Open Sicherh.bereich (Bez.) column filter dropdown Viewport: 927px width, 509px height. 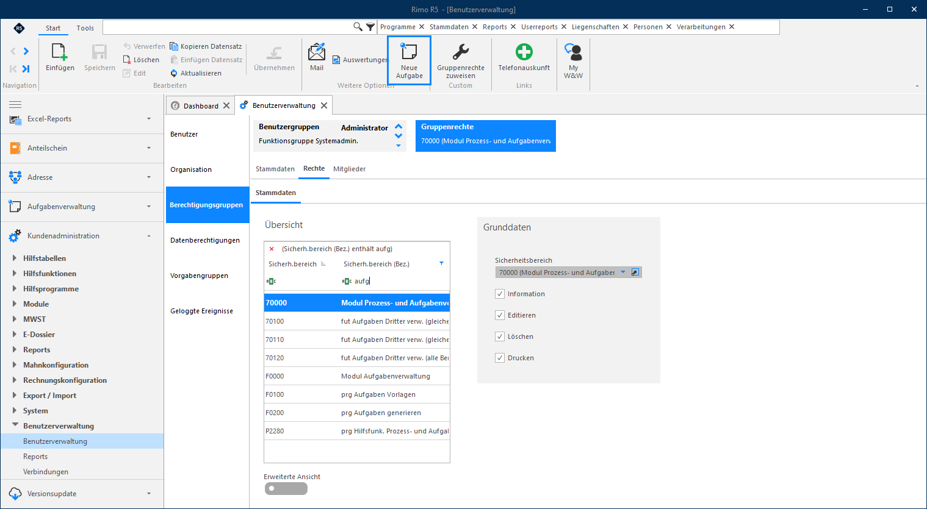441,264
